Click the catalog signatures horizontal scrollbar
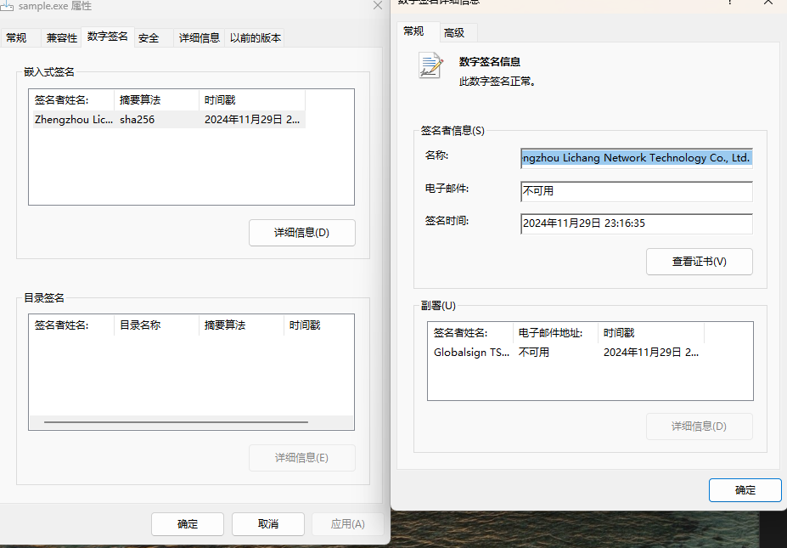This screenshot has height=548, width=787. pyautogui.click(x=176, y=422)
